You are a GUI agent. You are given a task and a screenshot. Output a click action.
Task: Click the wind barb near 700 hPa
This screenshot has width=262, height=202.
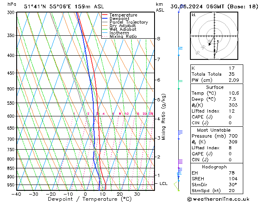(x=180, y=133)
